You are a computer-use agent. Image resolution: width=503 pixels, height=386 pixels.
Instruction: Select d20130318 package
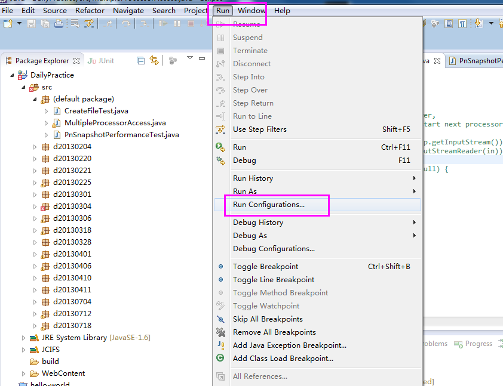[72, 230]
